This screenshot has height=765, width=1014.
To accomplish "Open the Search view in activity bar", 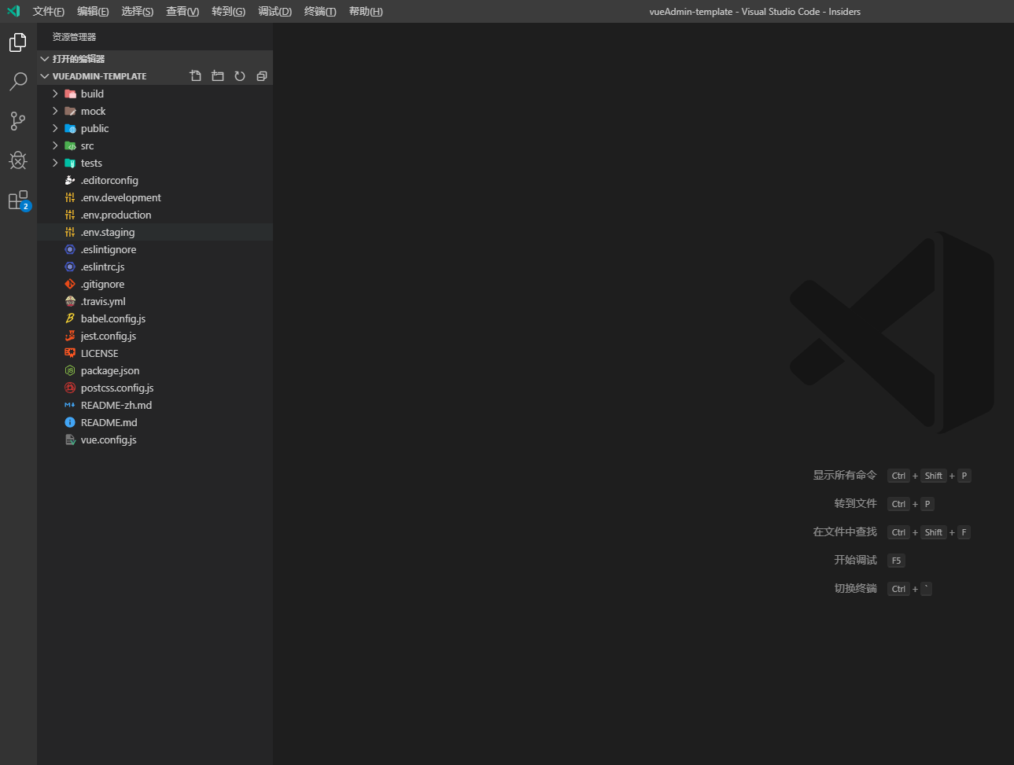I will tap(18, 82).
